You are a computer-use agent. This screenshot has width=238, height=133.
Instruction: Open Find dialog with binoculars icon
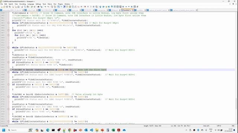38,7
